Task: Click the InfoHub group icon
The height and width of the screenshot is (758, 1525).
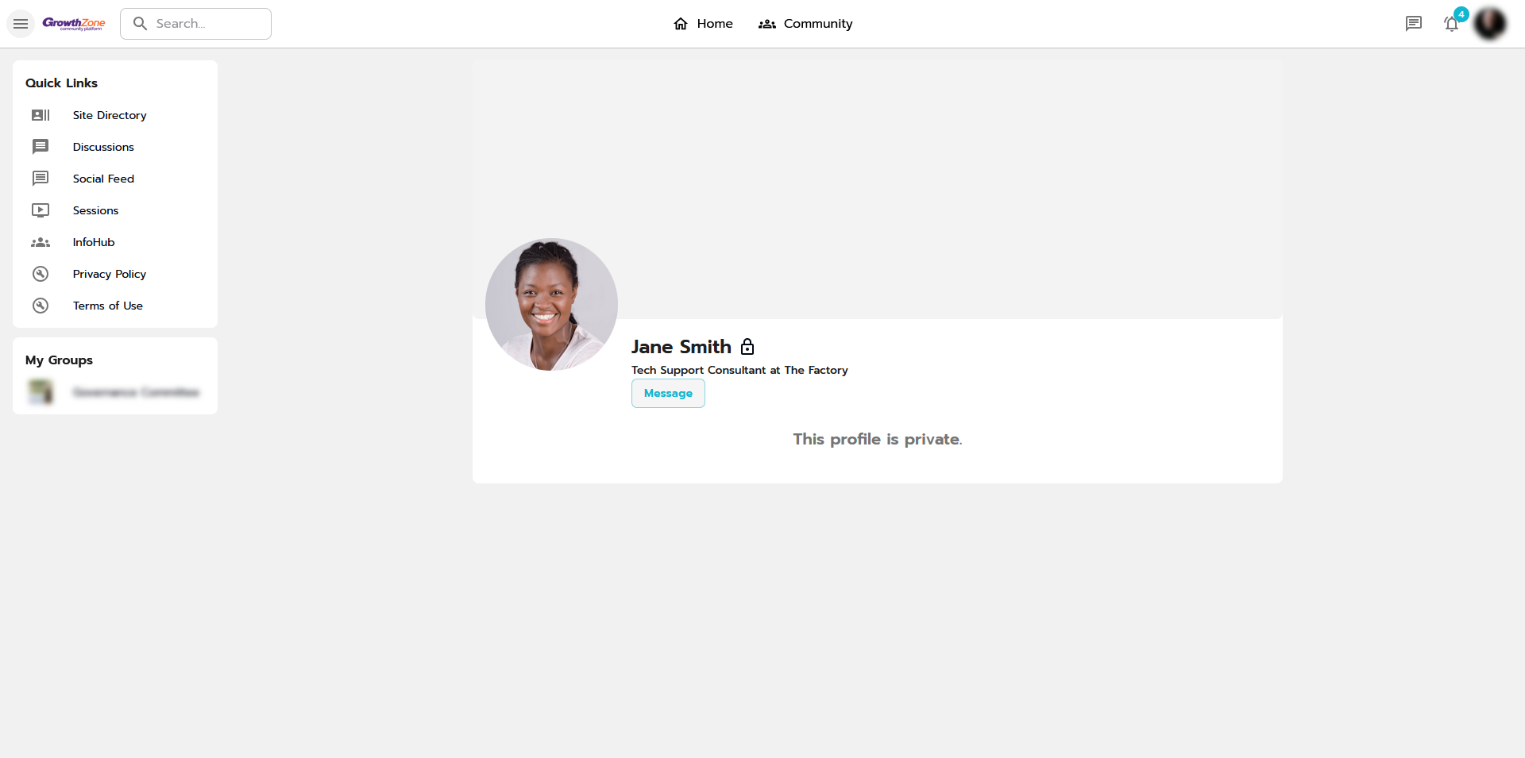Action: (41, 242)
